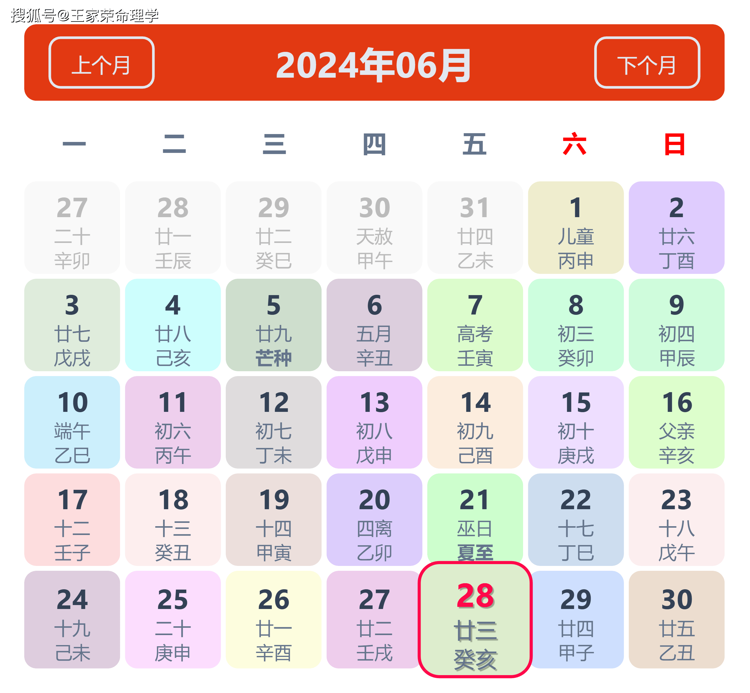Viewport: 750px width, 693px height.
Task: Select greyed May 28 壬辰 cell
Action: [173, 228]
